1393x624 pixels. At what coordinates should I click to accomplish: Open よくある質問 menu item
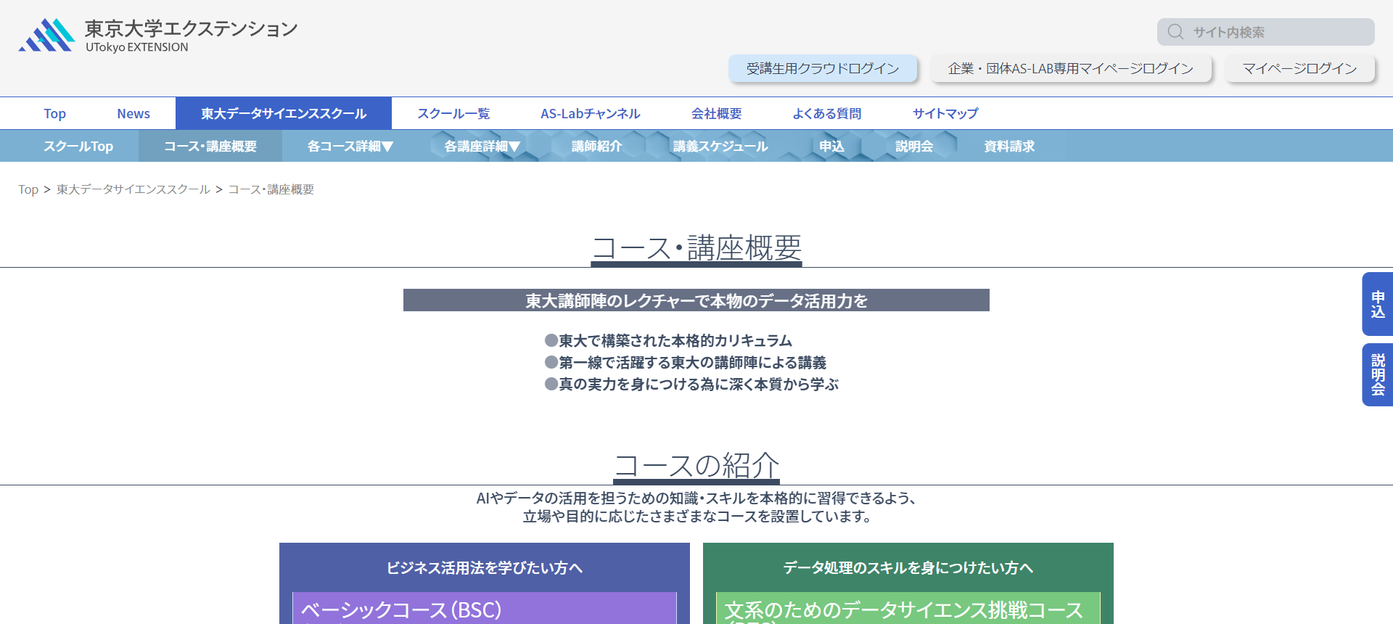point(827,113)
